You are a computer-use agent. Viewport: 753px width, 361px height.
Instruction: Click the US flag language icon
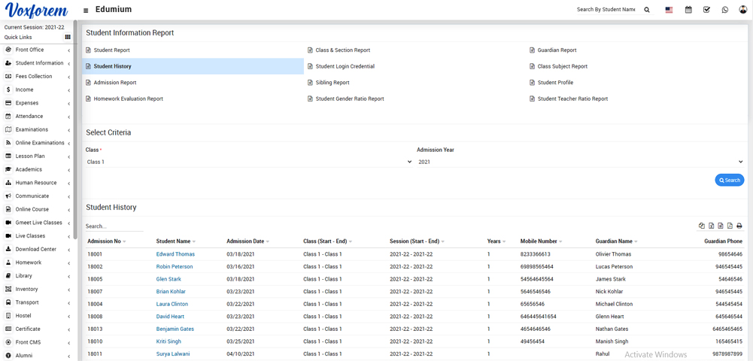[669, 10]
